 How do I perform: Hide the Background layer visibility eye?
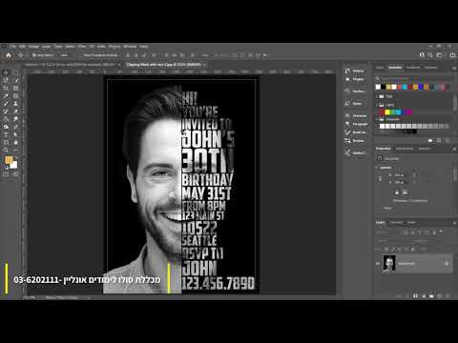(x=378, y=263)
